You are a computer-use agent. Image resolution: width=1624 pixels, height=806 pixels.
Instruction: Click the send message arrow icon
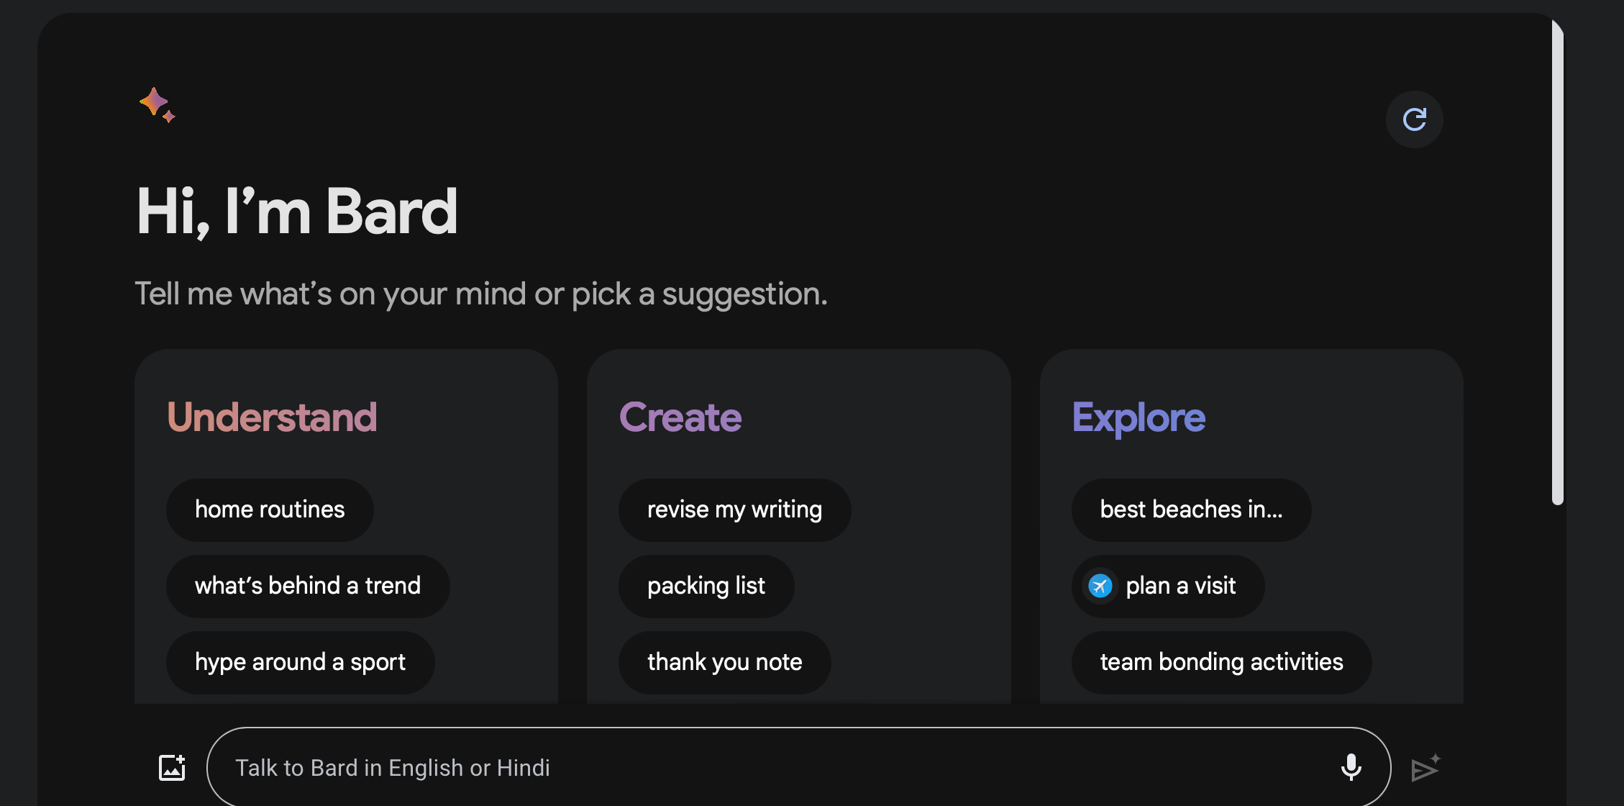click(x=1425, y=769)
